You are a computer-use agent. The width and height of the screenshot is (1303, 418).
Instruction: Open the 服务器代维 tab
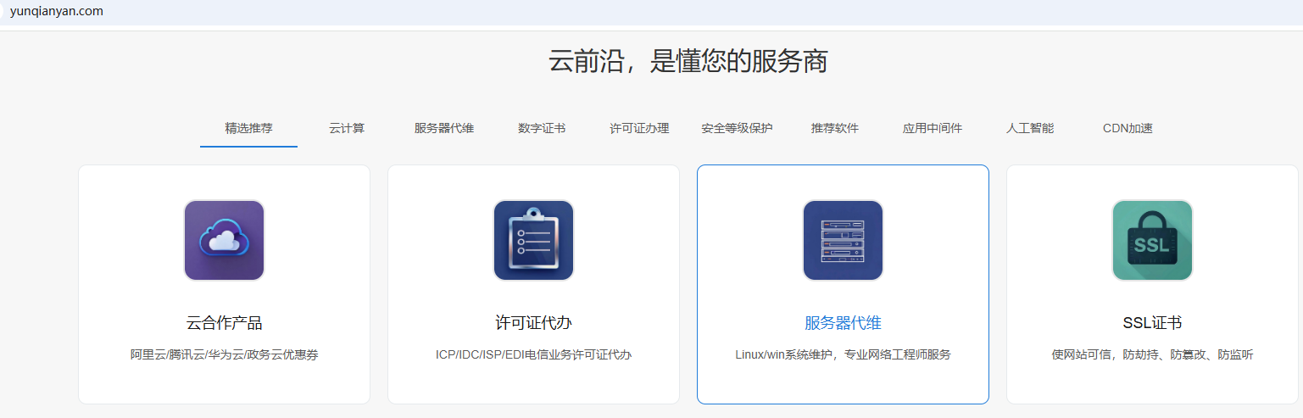click(444, 129)
